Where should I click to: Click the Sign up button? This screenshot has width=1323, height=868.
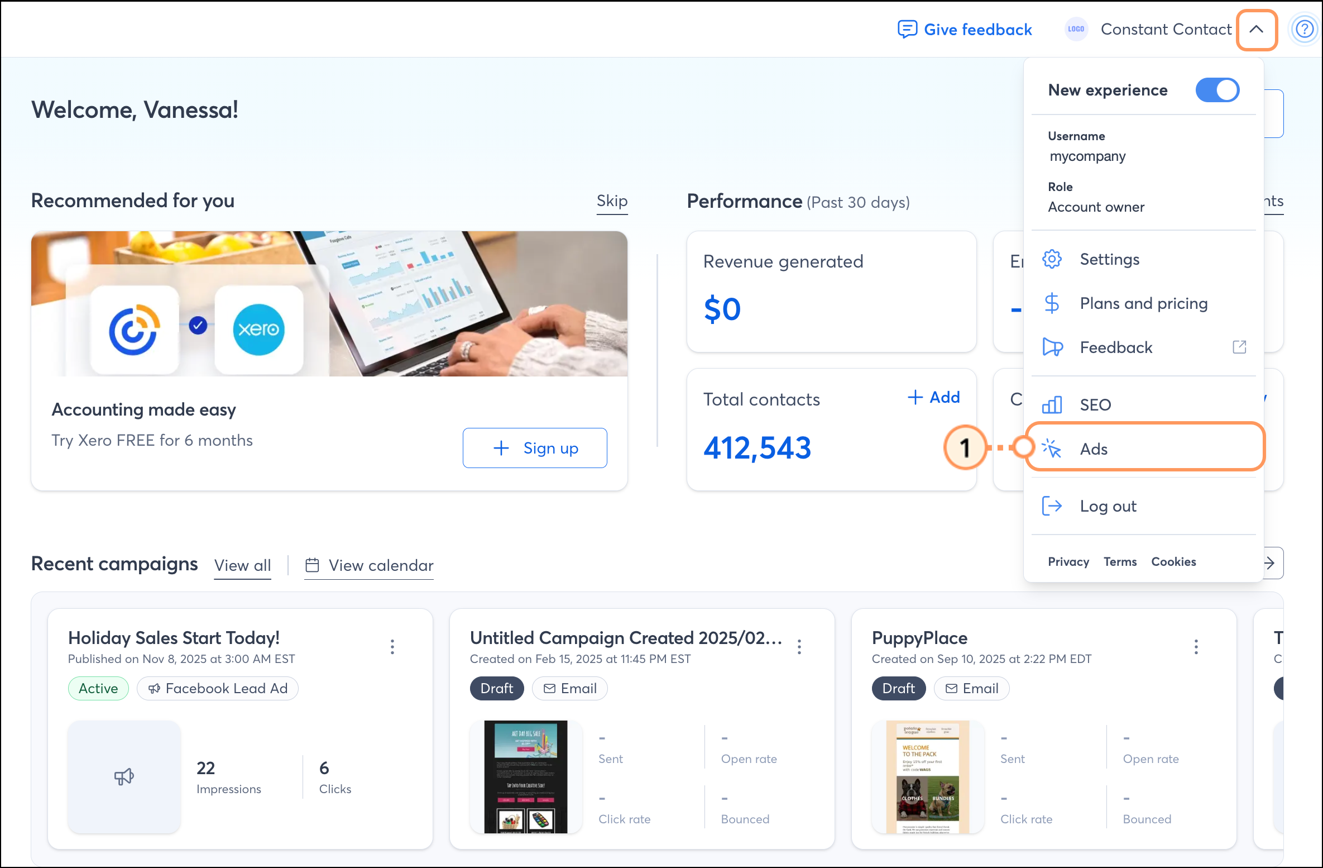tap(535, 448)
